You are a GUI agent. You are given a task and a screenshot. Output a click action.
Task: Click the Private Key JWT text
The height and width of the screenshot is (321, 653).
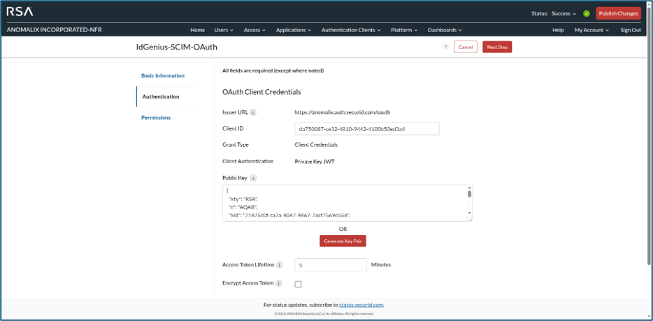[315, 162]
